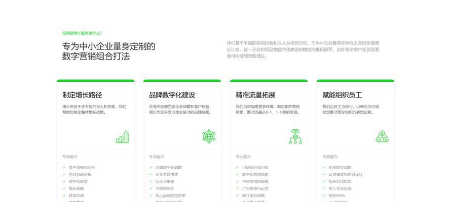Click the 品牌数字化战略 list item
Image resolution: width=451 pixels, height=202 pixels.
tap(169, 167)
